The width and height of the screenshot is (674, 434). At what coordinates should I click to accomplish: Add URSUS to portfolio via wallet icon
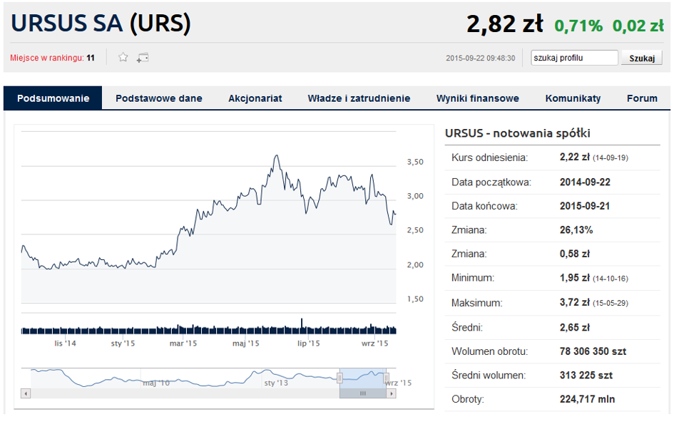click(142, 58)
